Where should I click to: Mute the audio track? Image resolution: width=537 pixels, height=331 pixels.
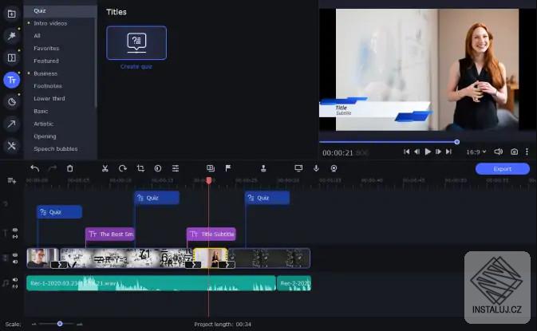pyautogui.click(x=15, y=280)
